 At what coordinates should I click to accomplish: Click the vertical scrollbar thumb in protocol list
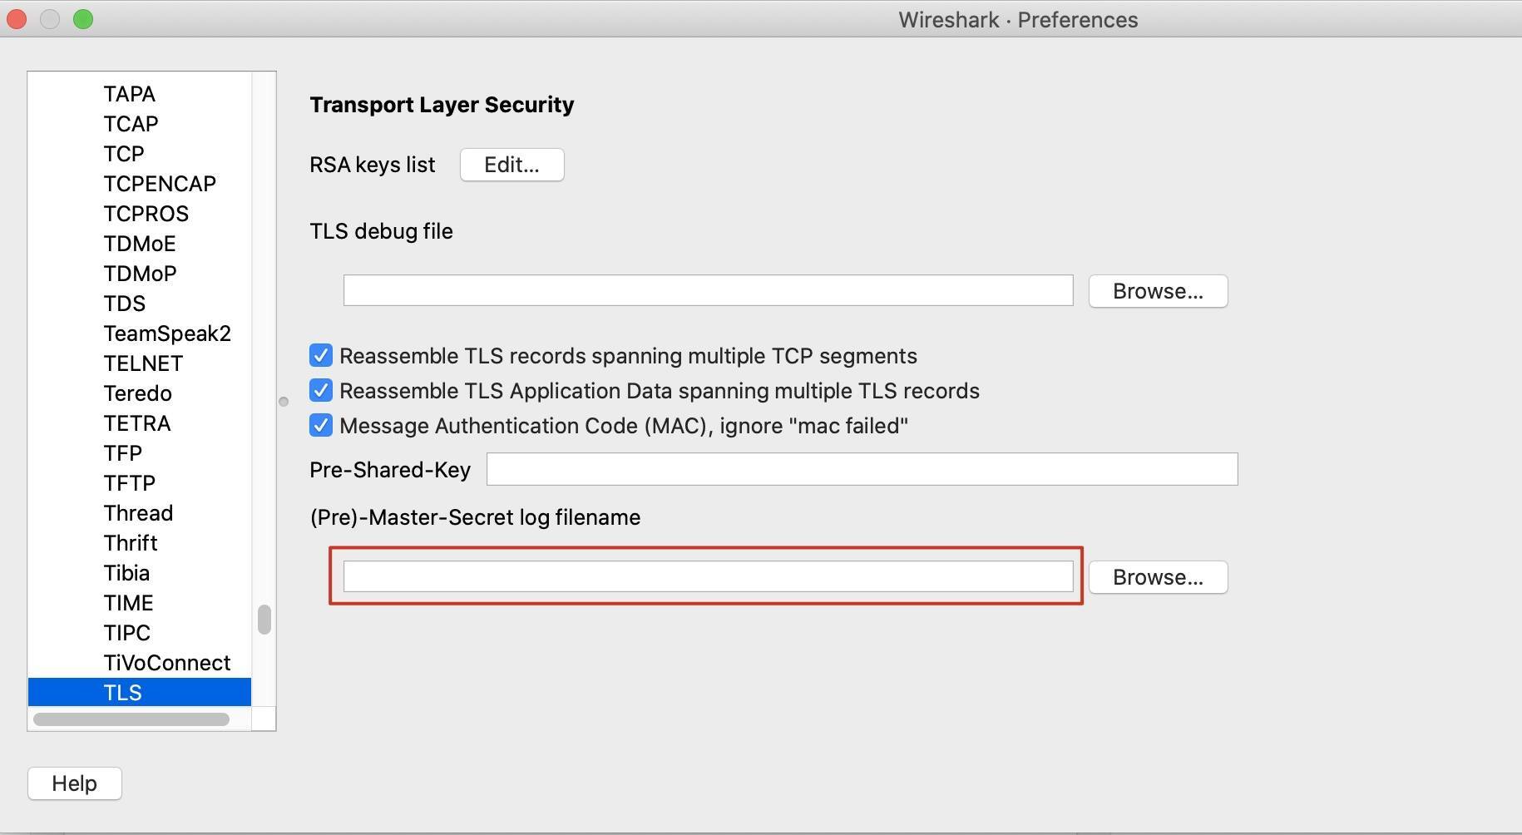[264, 620]
